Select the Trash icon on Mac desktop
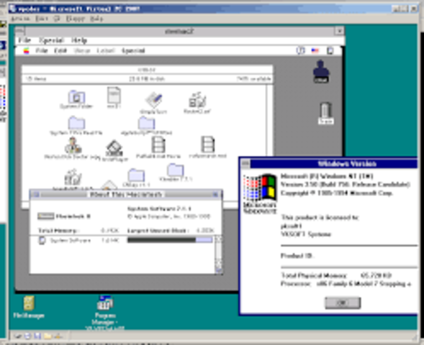The image size is (424, 345). 325,113
